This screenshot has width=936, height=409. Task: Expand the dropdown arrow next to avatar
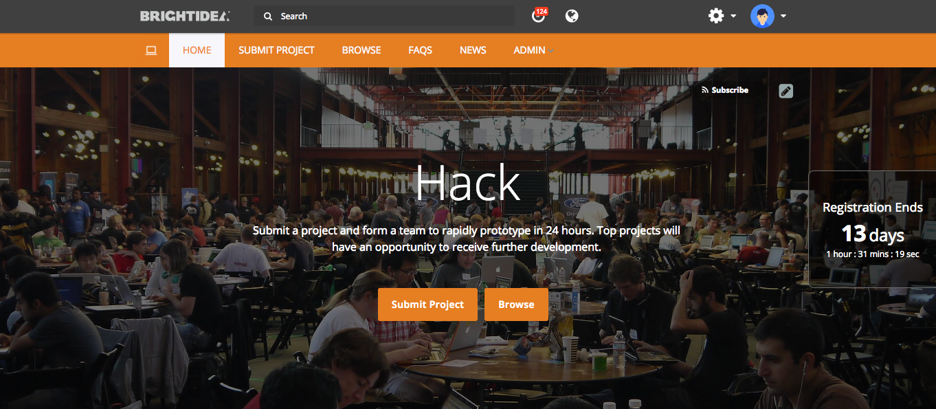(783, 16)
